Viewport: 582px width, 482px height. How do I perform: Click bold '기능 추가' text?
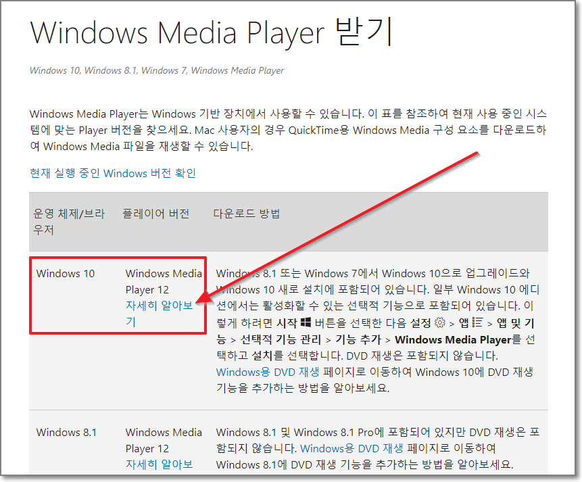pos(358,340)
